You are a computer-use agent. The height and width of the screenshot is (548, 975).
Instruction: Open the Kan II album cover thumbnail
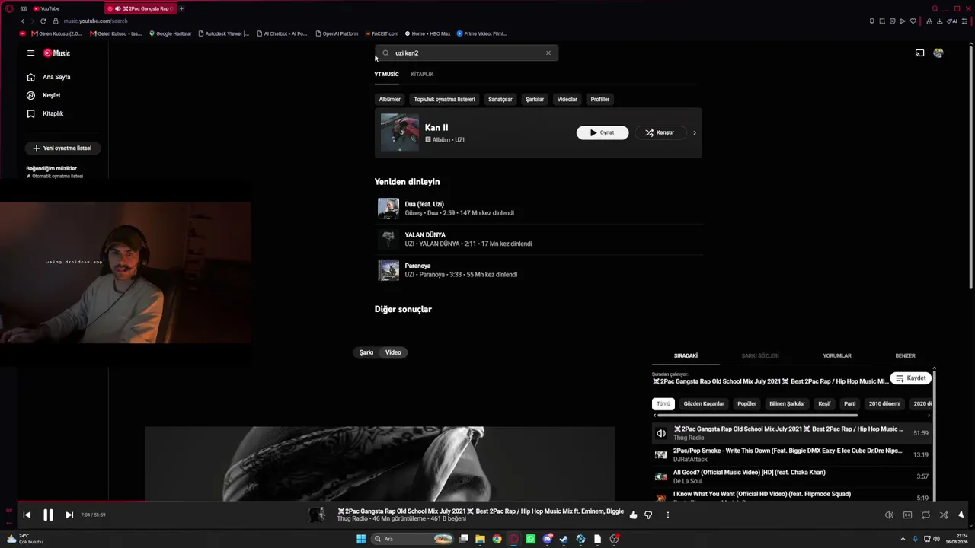tap(400, 133)
